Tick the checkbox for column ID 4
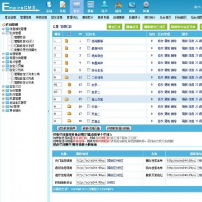Screen dimensions: 202x202 89,62
